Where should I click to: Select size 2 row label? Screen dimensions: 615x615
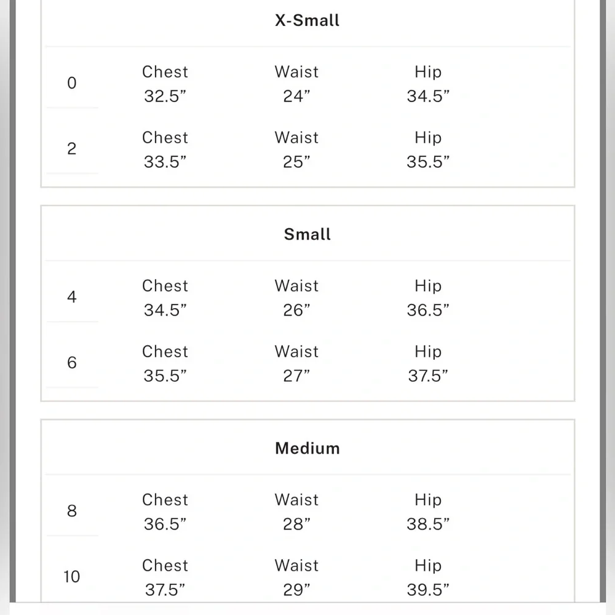coord(72,149)
